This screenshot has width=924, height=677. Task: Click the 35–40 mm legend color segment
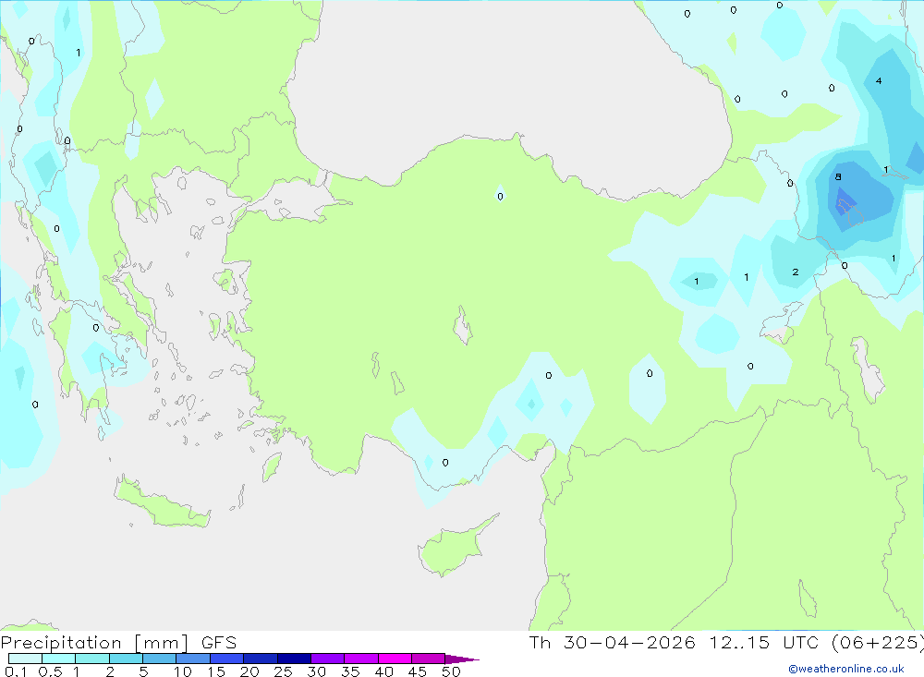360,659
